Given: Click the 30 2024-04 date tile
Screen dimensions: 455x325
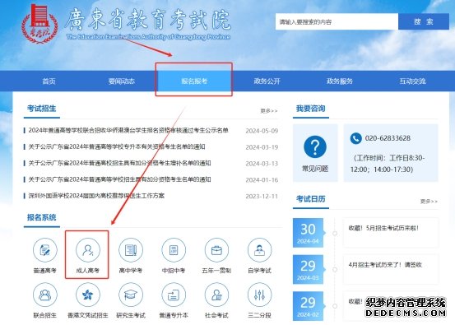Looking at the screenshot, I should click(308, 233).
